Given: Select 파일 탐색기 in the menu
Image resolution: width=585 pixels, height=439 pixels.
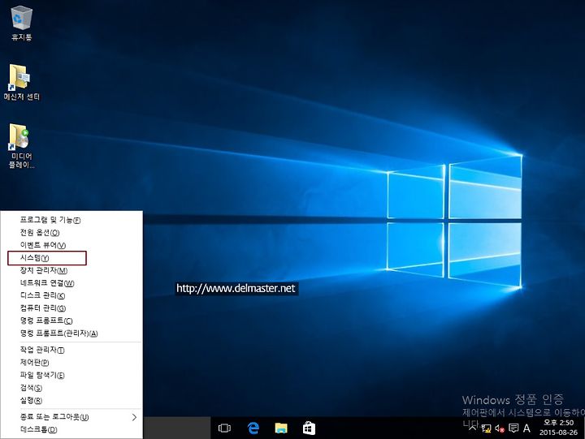Looking at the screenshot, I should click(x=71, y=375).
